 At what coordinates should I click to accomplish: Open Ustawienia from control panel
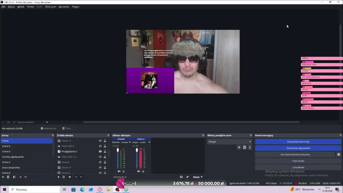coord(298,167)
